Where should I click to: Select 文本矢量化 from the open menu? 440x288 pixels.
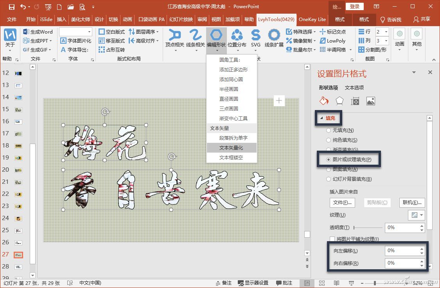[x=232, y=148]
